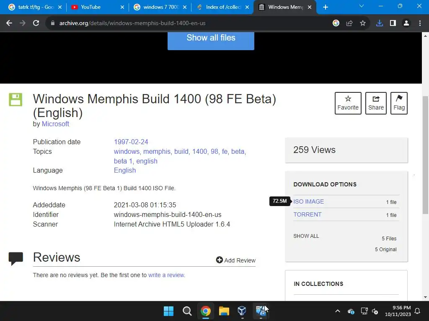Open File Explorer from the taskbar

[224, 311]
